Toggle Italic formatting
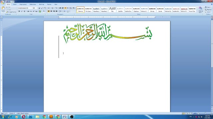This screenshot has width=213, height=119. click(22, 11)
